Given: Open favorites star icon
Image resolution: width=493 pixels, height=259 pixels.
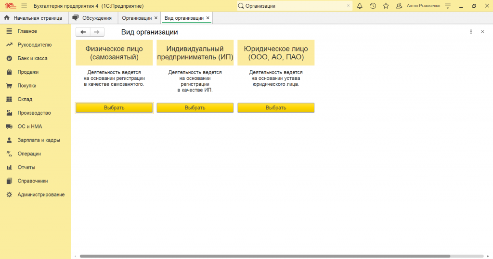Looking at the screenshot, I should pyautogui.click(x=386, y=6).
